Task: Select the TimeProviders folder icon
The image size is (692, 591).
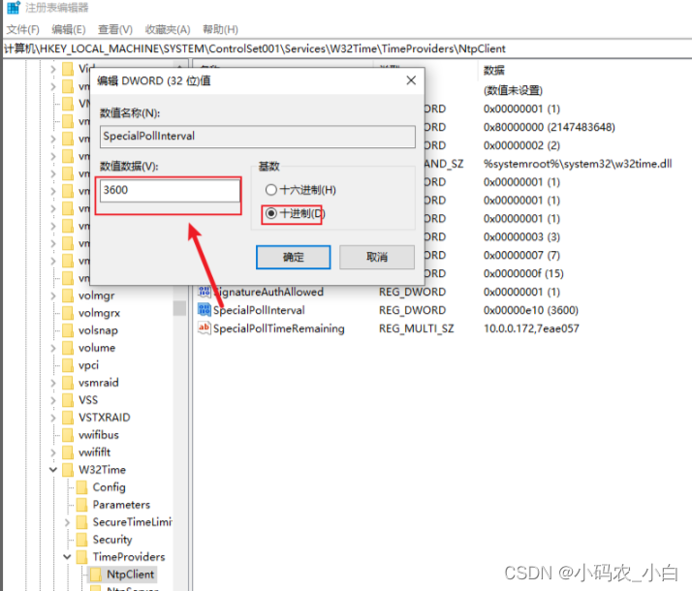Action: tap(82, 556)
